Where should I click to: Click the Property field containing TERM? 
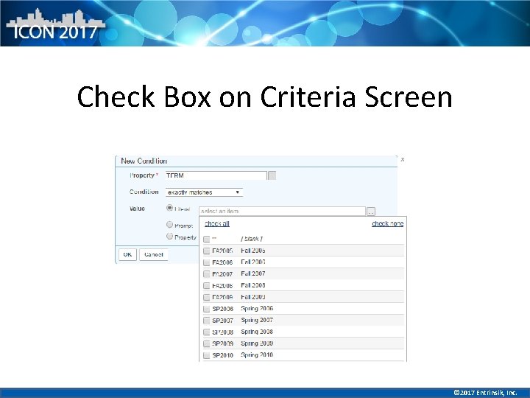(x=216, y=175)
